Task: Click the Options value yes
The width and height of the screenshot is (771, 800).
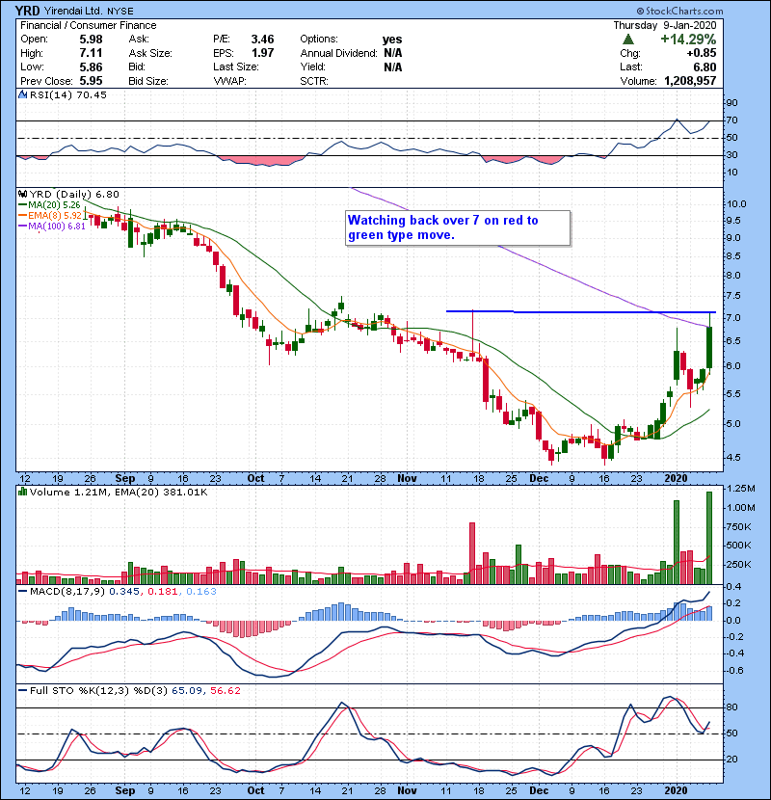Action: pyautogui.click(x=392, y=40)
